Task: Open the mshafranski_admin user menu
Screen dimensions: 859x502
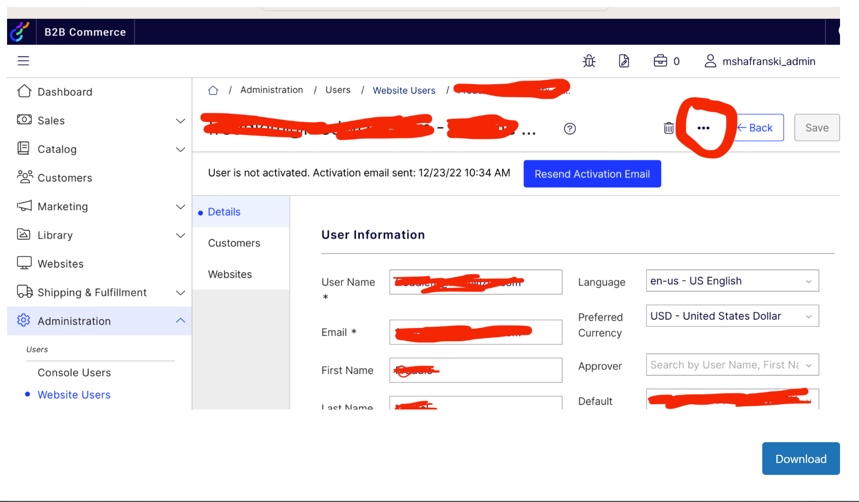Action: coord(760,61)
